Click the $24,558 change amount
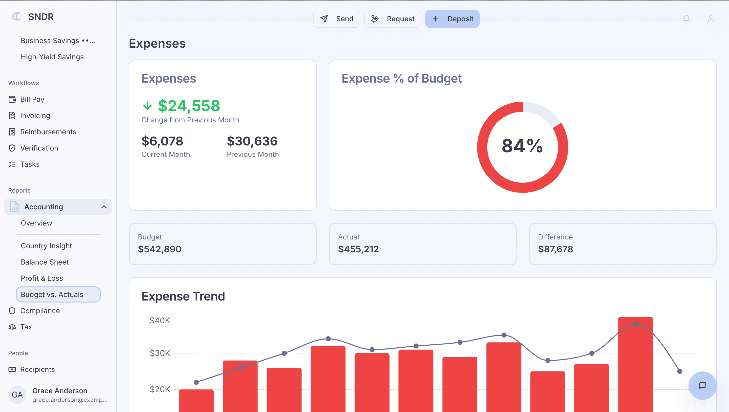 (189, 106)
